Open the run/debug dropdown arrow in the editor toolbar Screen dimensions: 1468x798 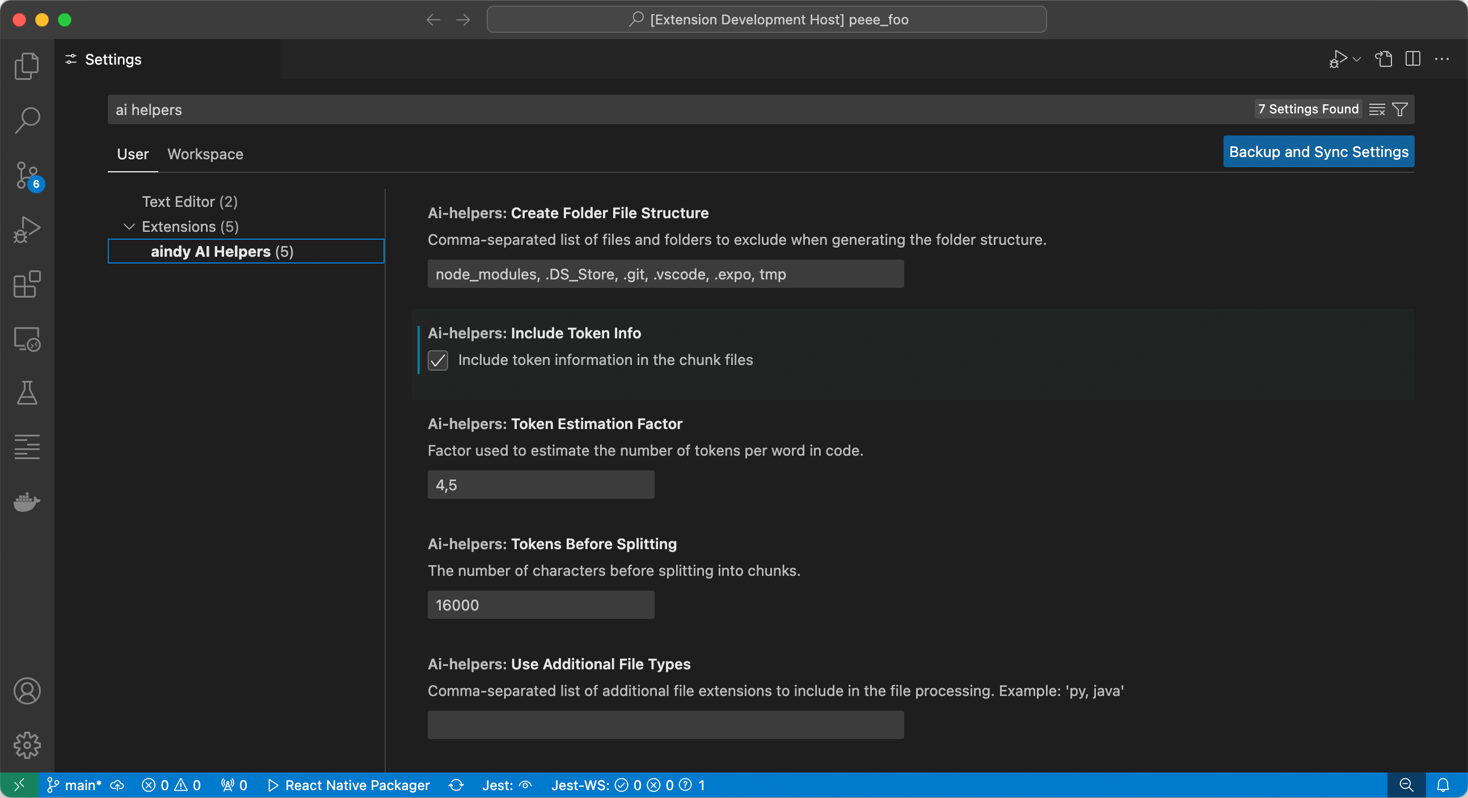1357,60
